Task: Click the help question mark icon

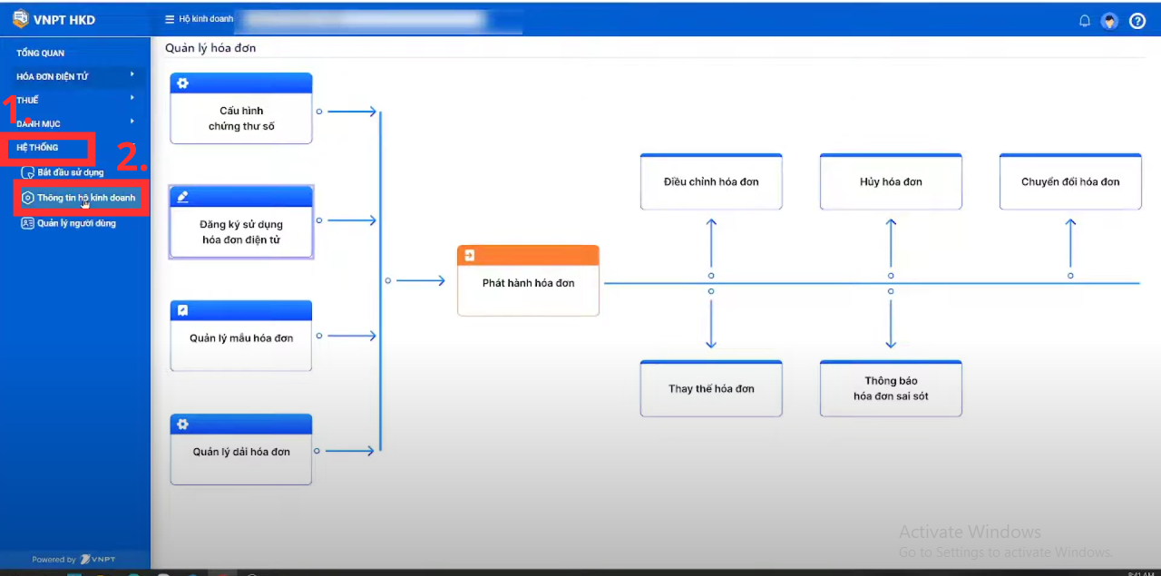Action: tap(1137, 21)
